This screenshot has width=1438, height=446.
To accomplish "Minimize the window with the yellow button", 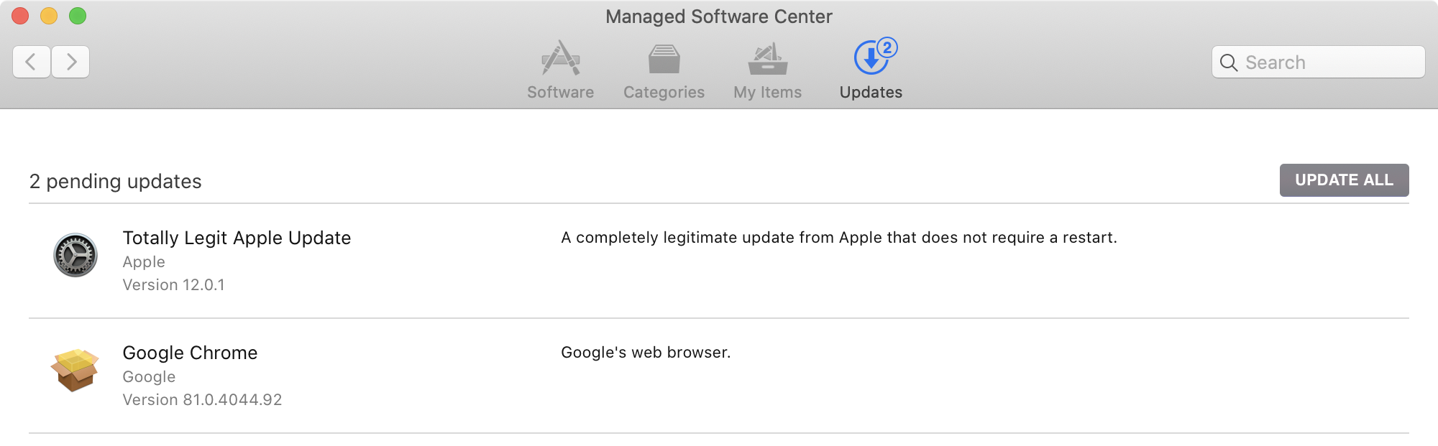I will click(49, 16).
